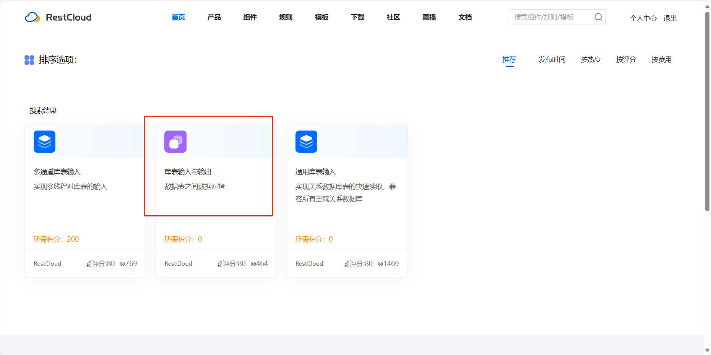Click view eye icon showing 464
Screen dimensions: 711x355
[253, 264]
